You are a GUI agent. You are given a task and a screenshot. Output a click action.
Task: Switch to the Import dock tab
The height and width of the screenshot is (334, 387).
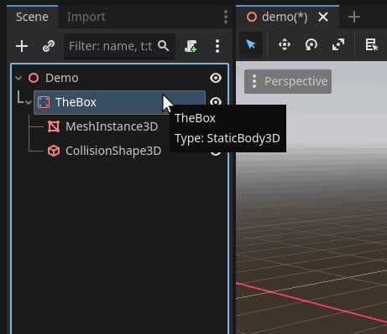point(86,17)
